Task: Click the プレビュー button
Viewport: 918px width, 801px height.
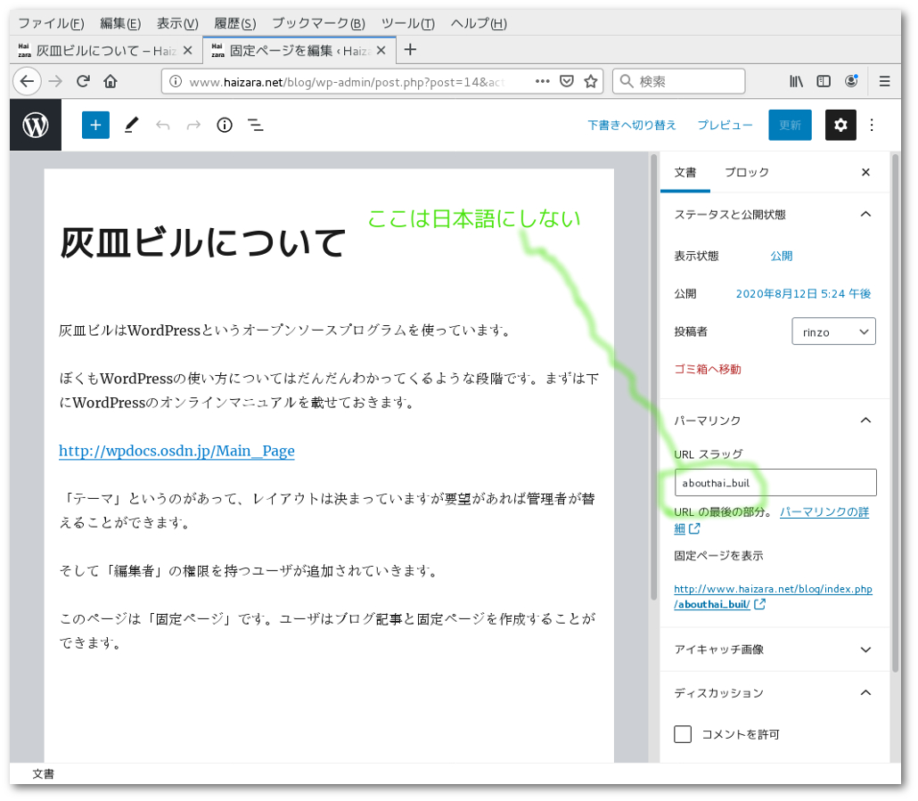Action: click(725, 126)
